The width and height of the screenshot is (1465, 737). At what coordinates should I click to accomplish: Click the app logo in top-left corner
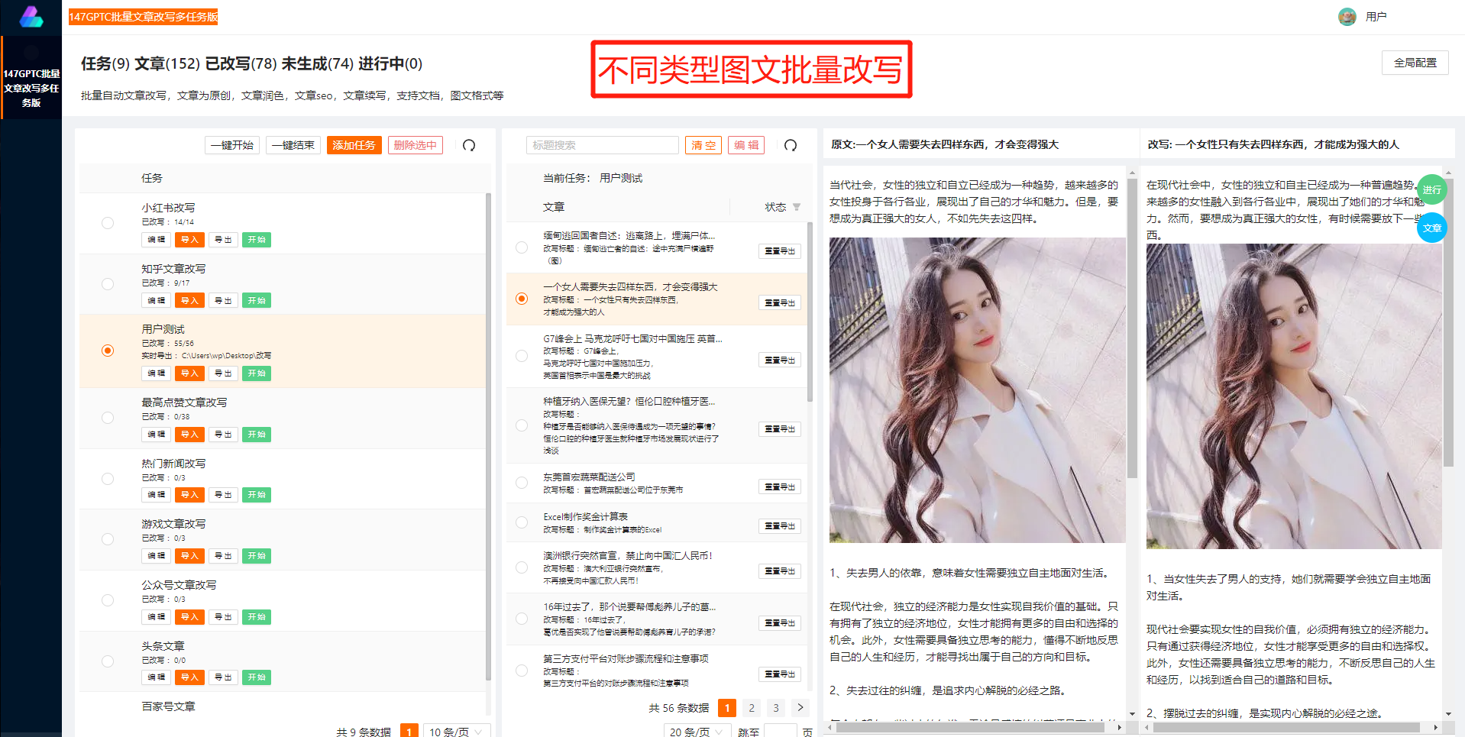click(x=31, y=17)
